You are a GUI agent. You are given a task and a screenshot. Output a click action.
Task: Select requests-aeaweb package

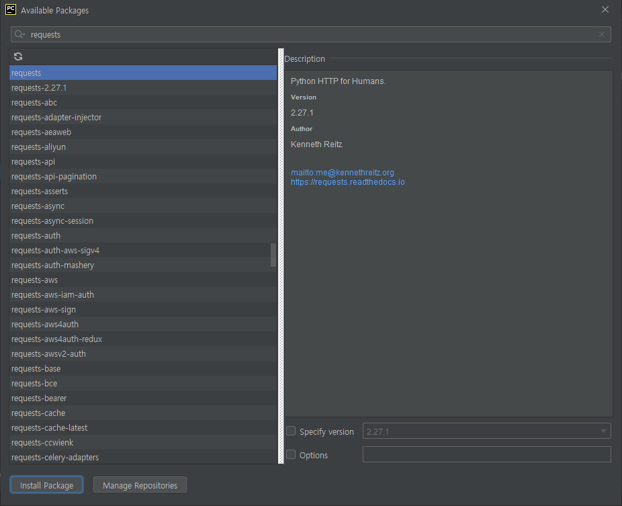pos(143,132)
